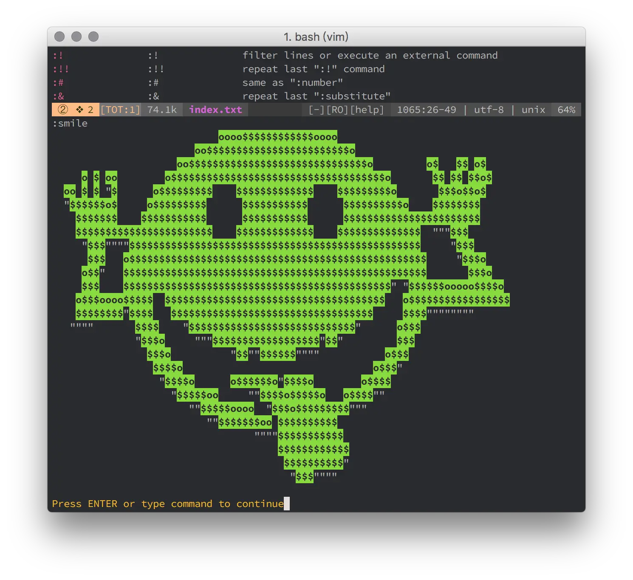
Task: Click the 1065:26-49 cursor position
Action: [427, 110]
